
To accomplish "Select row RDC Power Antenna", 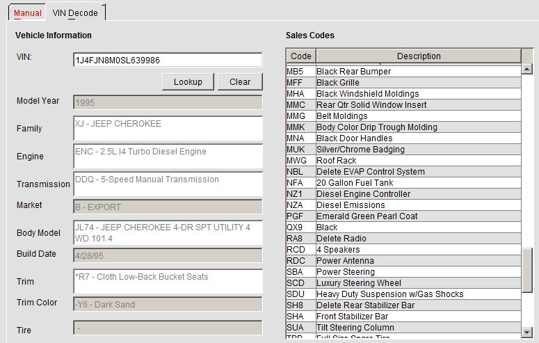I will pyautogui.click(x=403, y=260).
